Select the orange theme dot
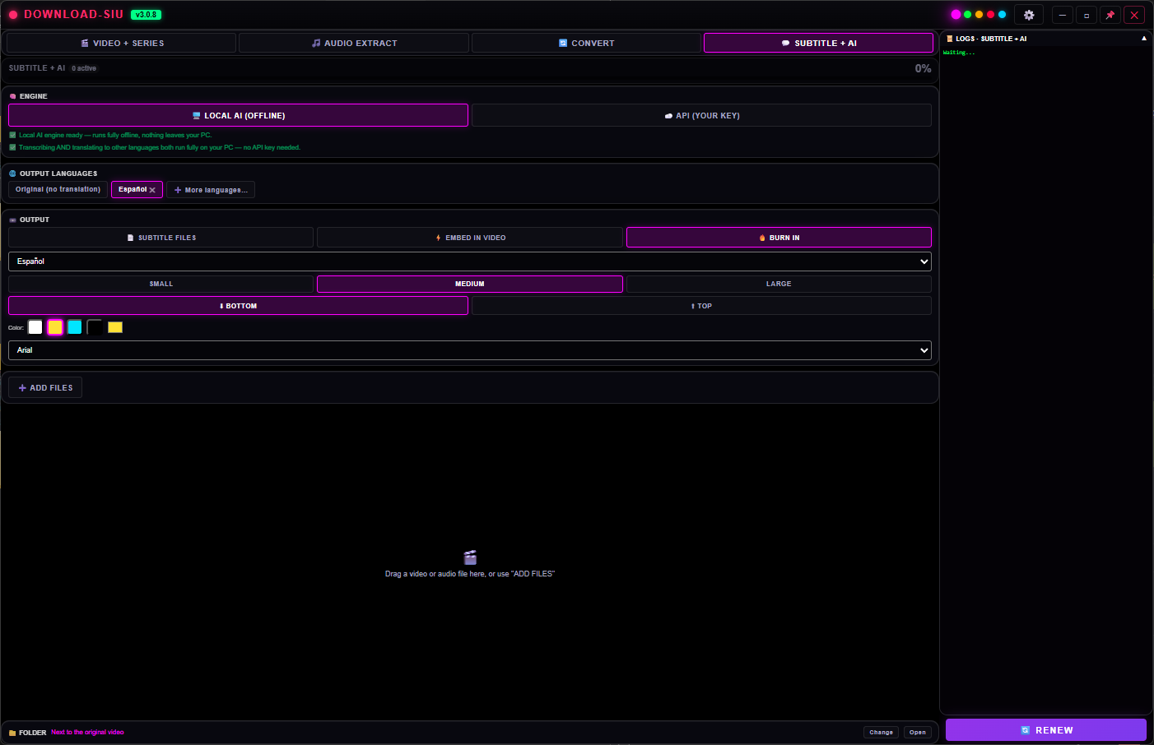The width and height of the screenshot is (1154, 745). point(979,15)
